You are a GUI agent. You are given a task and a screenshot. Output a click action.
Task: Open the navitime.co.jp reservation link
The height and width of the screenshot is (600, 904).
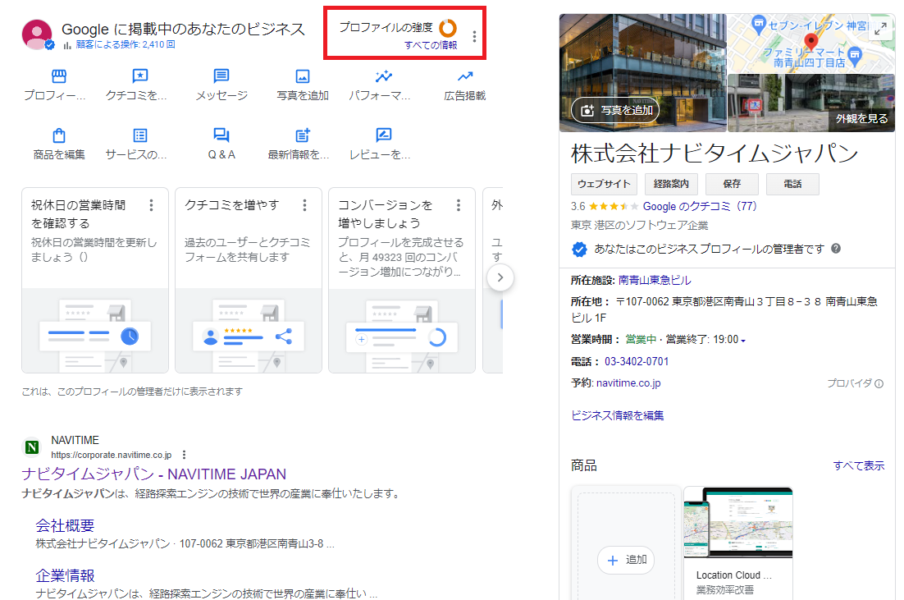coord(628,383)
